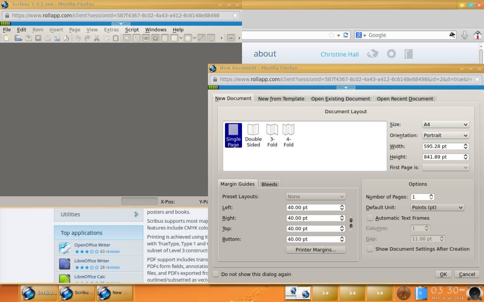Click the Cut scissors icon
Viewport: 484px width, 302px height.
click(96, 38)
